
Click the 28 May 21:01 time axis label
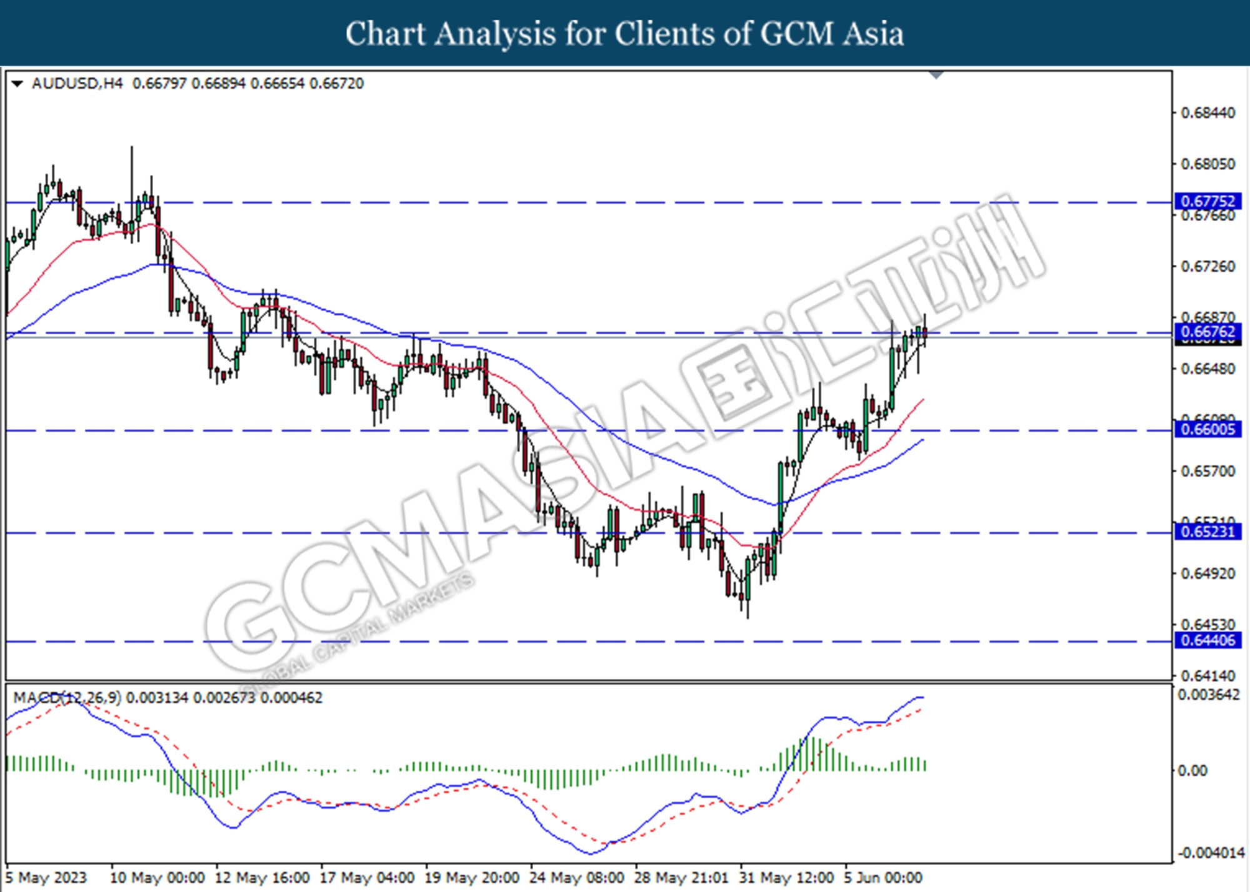[x=682, y=878]
